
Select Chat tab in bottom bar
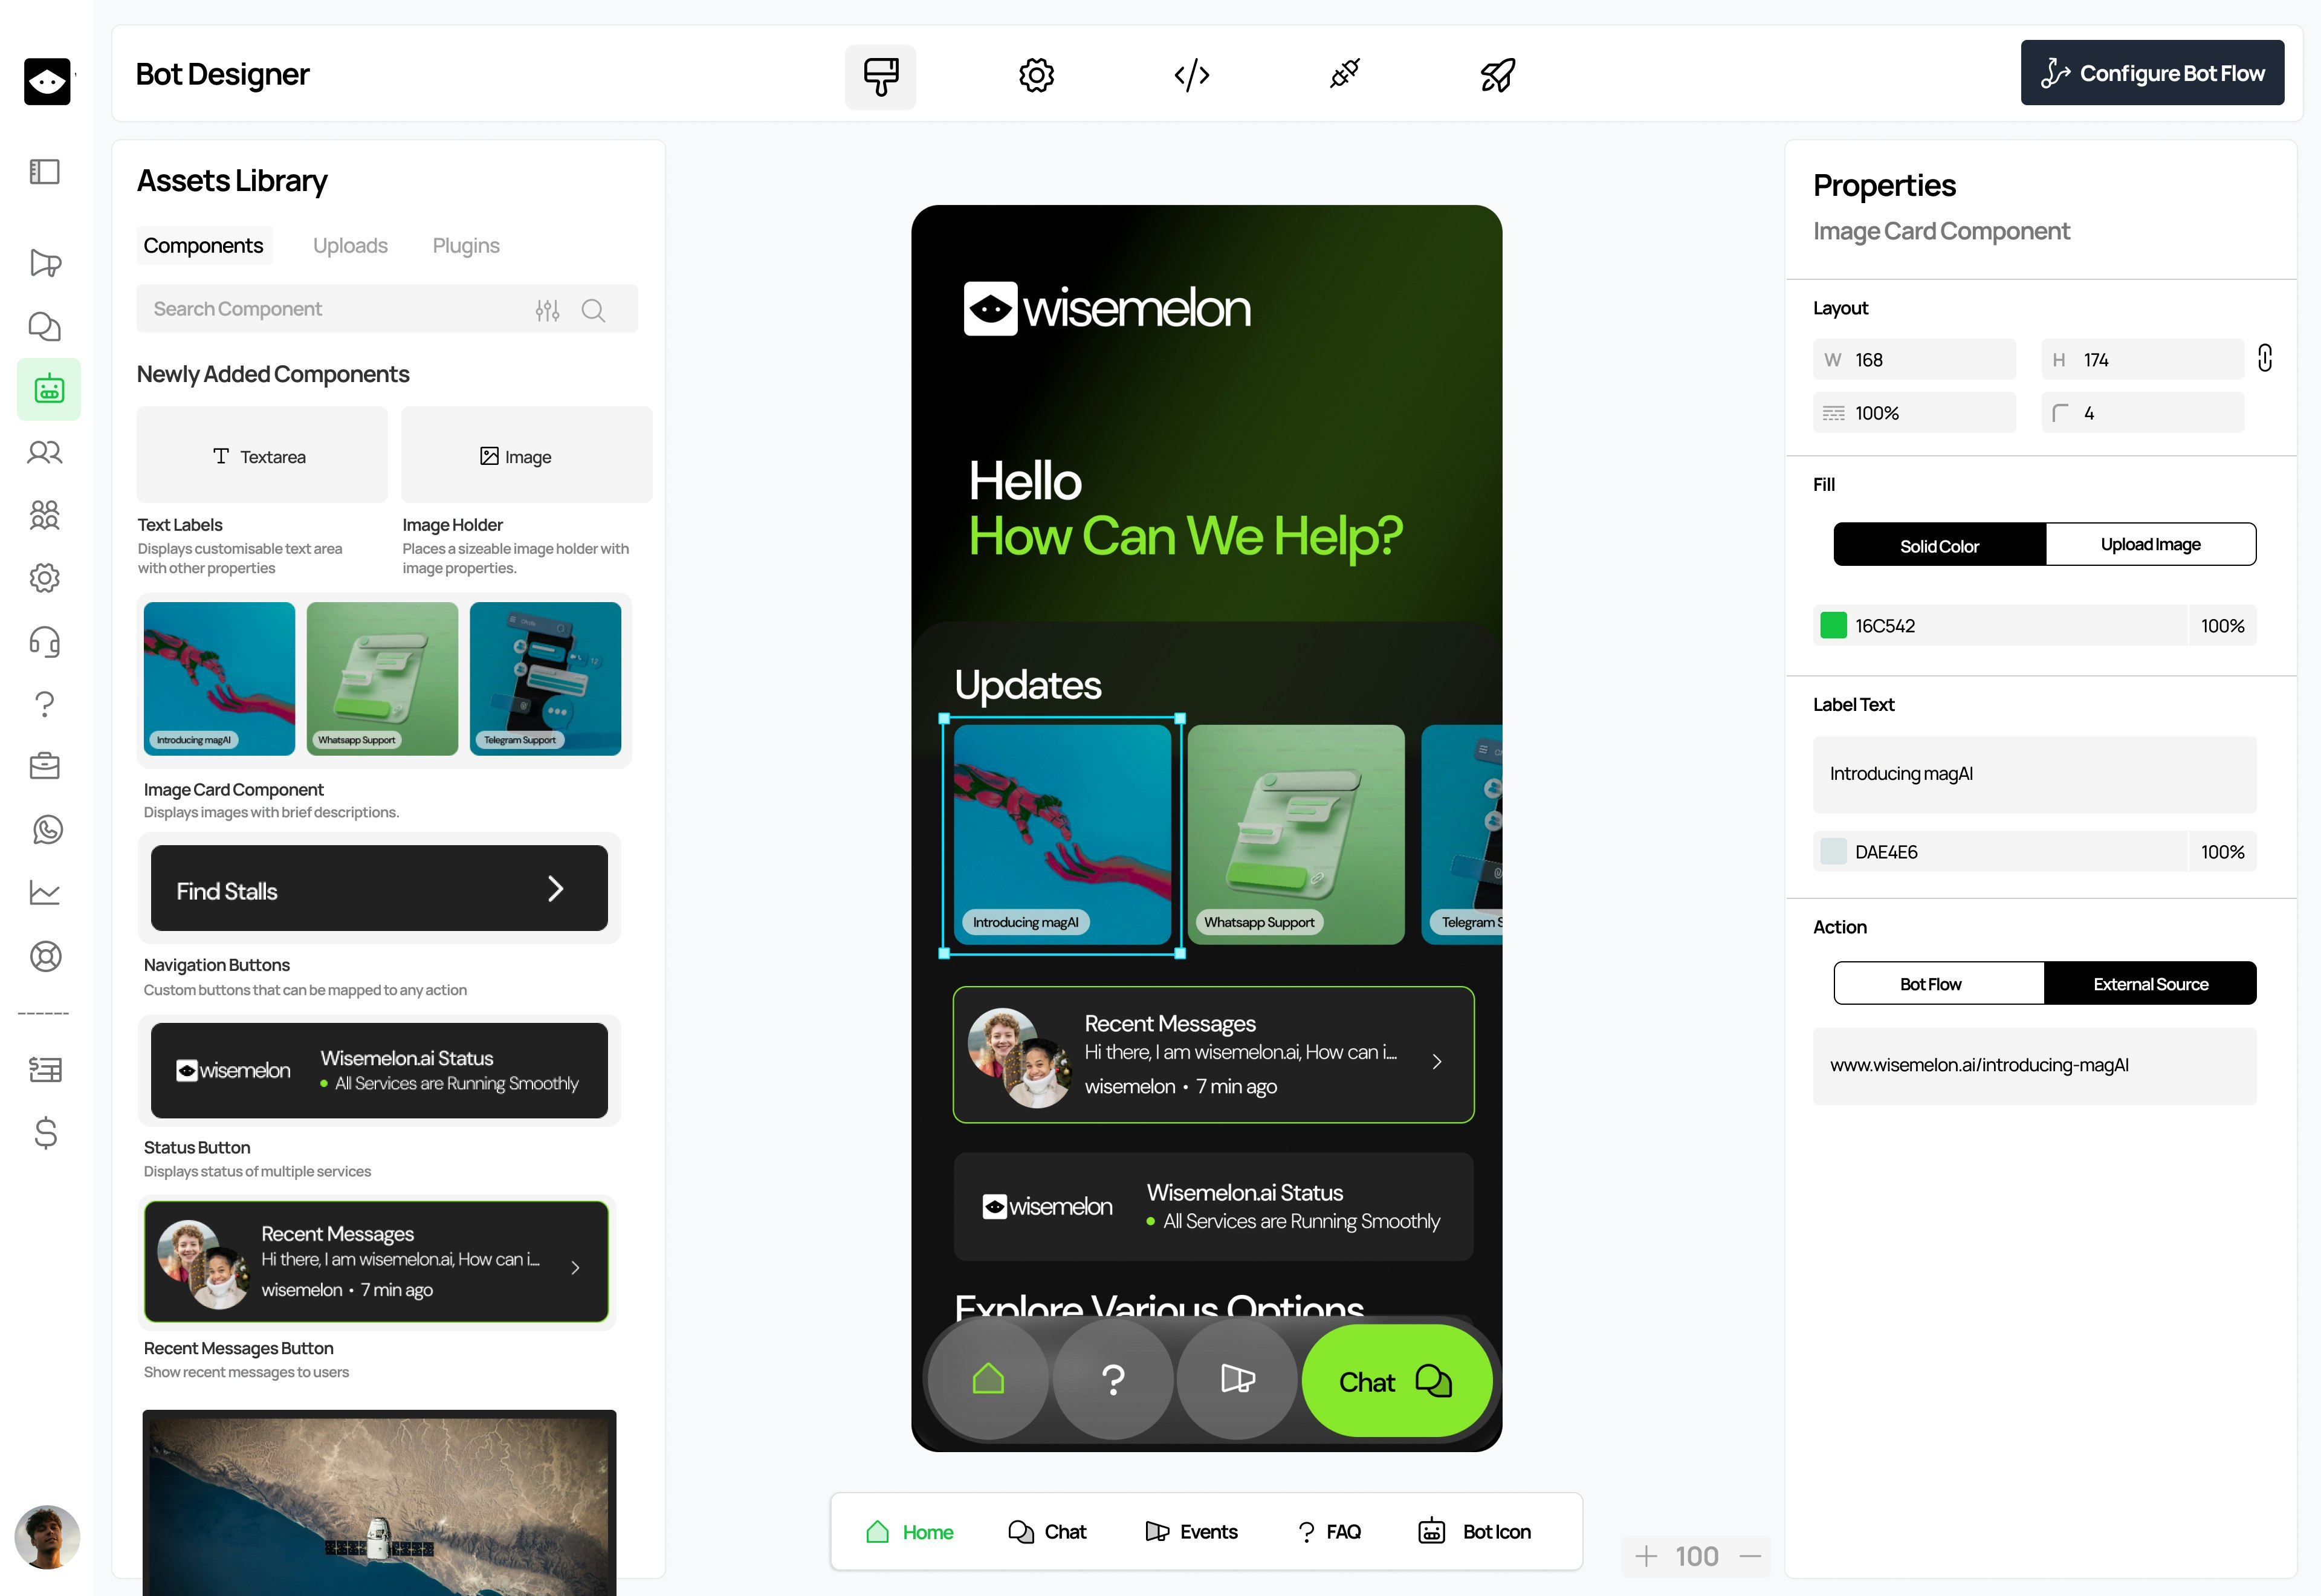point(1046,1532)
